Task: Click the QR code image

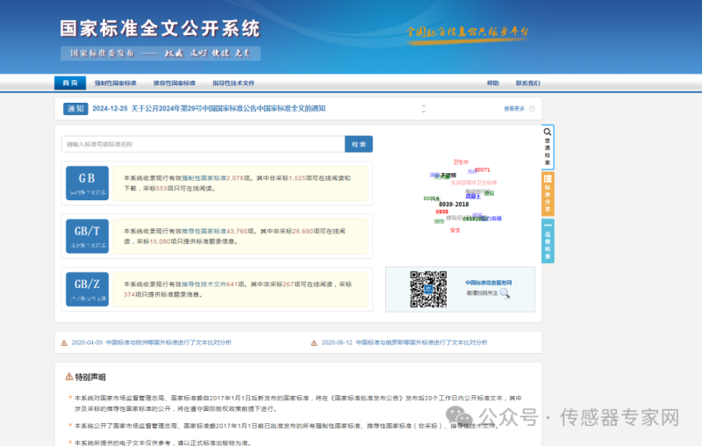Action: point(428,289)
